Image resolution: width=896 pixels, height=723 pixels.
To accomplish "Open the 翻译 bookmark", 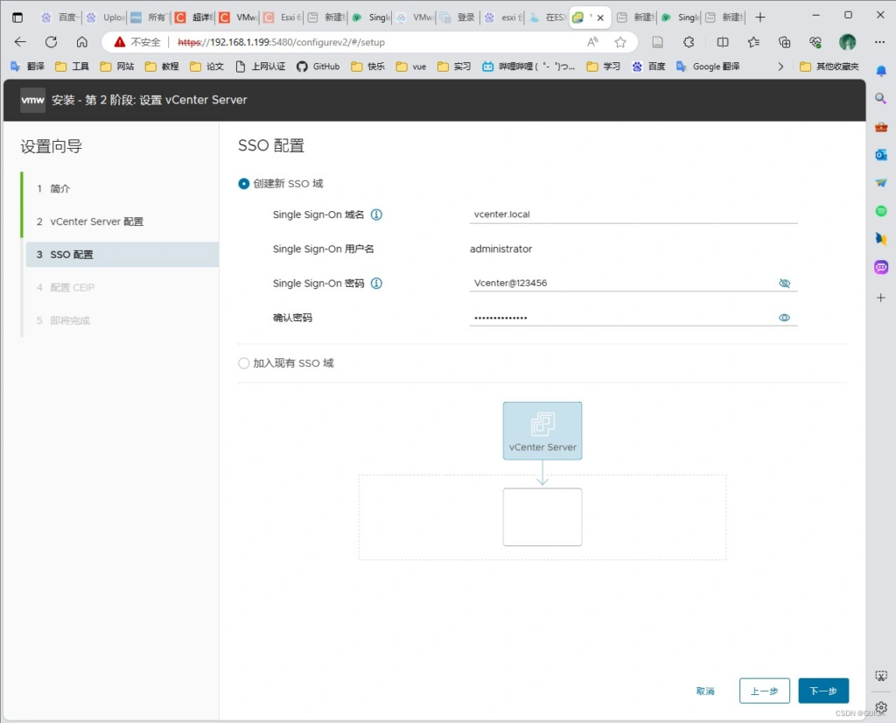I will click(x=27, y=67).
